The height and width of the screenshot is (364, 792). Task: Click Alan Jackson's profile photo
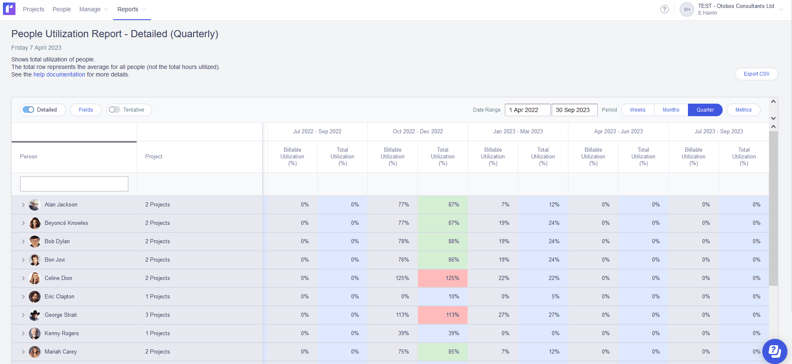(35, 205)
